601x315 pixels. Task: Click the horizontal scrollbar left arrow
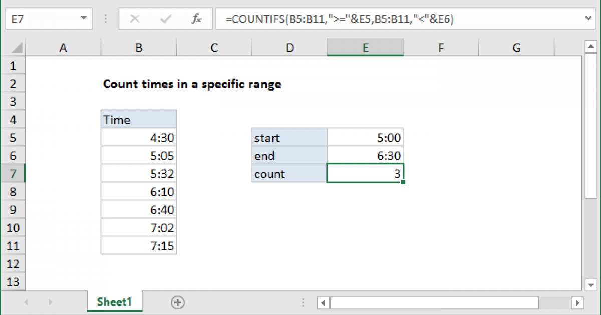click(323, 303)
